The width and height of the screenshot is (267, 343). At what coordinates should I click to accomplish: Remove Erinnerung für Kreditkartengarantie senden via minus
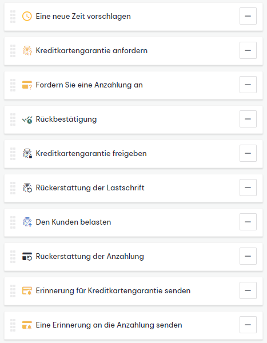click(x=248, y=290)
